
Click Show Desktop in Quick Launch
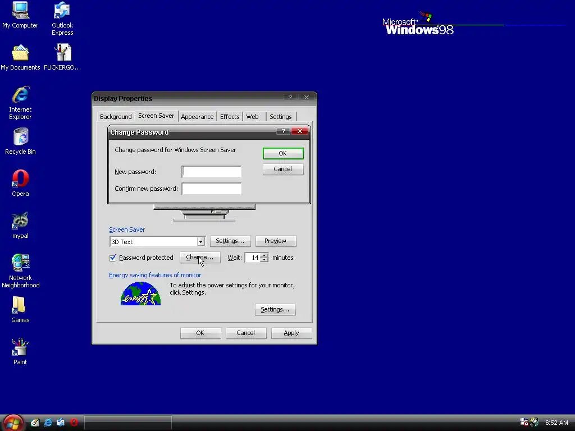click(x=35, y=423)
